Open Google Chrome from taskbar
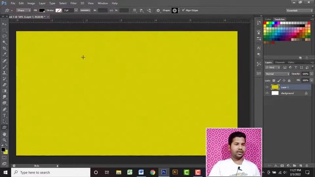This screenshot has height=177, width=315. pos(153,173)
